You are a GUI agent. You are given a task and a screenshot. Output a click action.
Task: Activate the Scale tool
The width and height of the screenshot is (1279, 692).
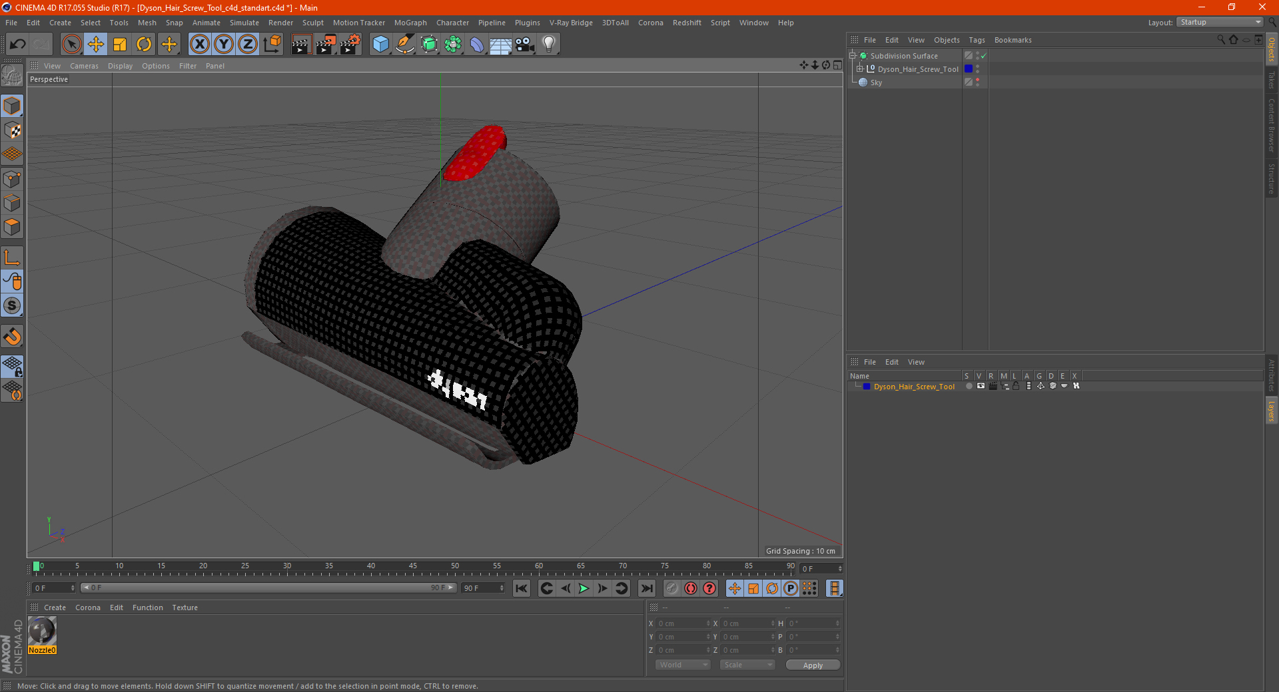(x=120, y=45)
